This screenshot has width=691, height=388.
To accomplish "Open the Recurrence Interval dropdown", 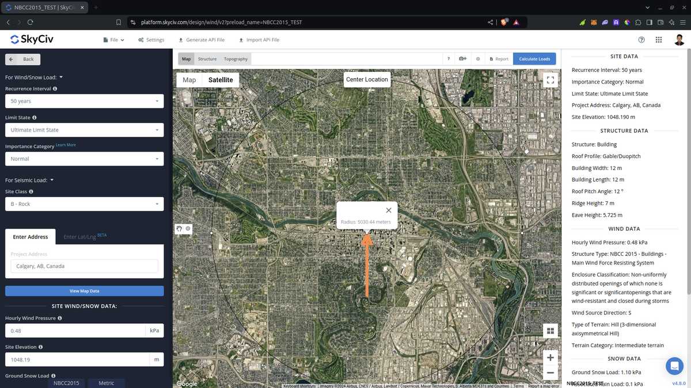I will click(x=84, y=101).
